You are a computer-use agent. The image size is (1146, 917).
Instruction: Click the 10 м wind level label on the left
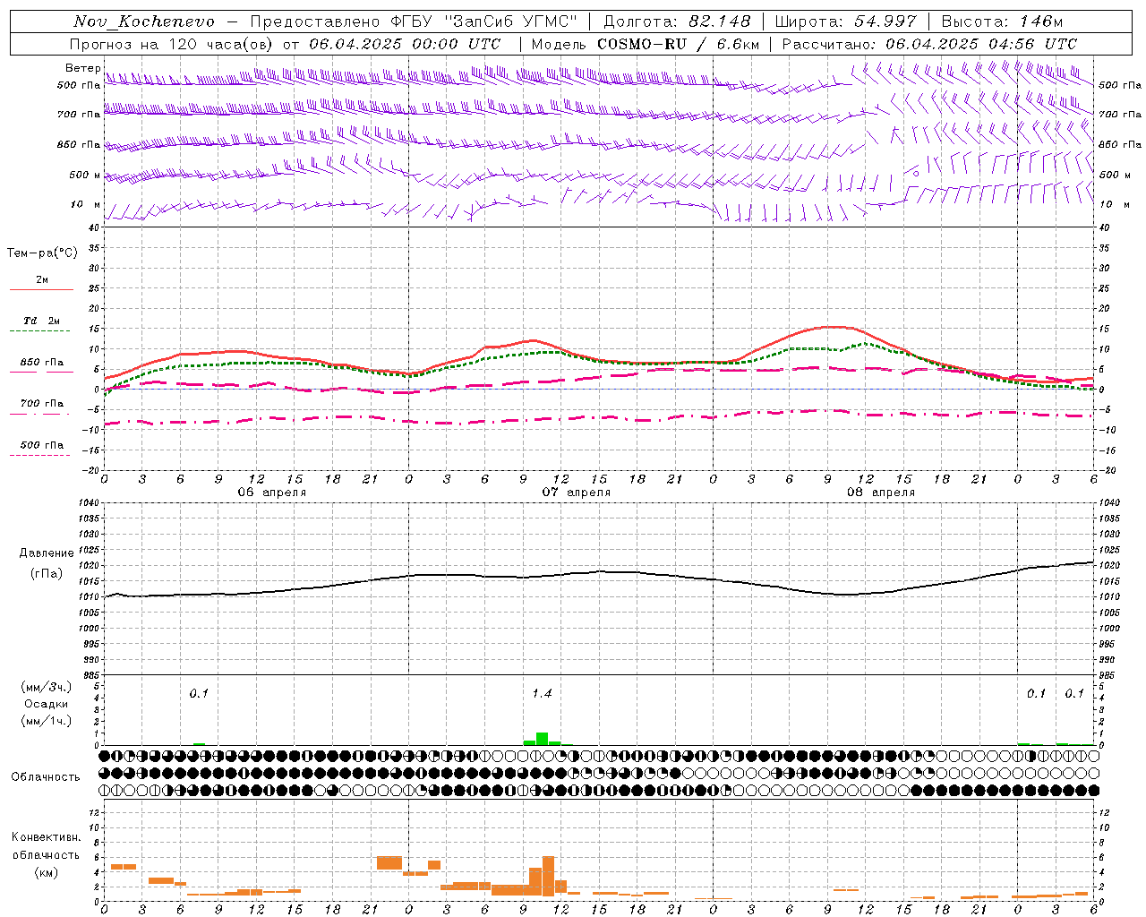click(x=85, y=204)
